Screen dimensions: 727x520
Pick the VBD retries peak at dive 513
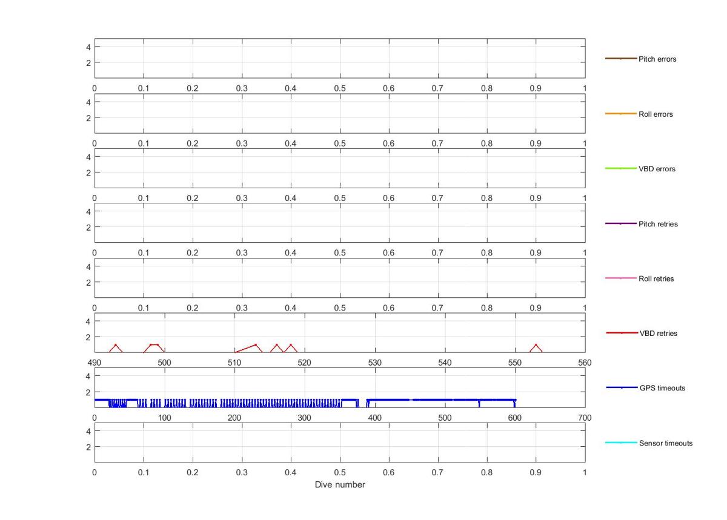256,345
